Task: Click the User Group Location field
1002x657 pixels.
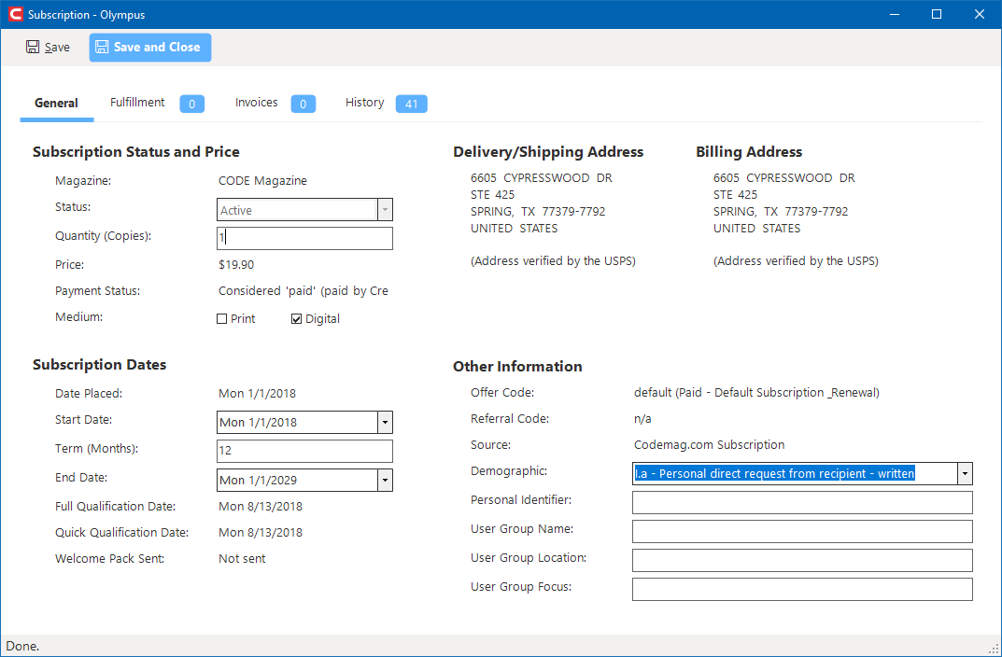Action: point(802,560)
